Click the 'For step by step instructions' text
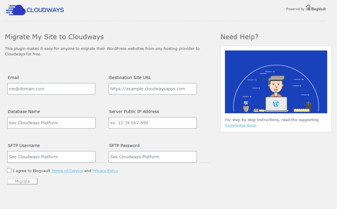The height and width of the screenshot is (209, 337). (x=272, y=120)
